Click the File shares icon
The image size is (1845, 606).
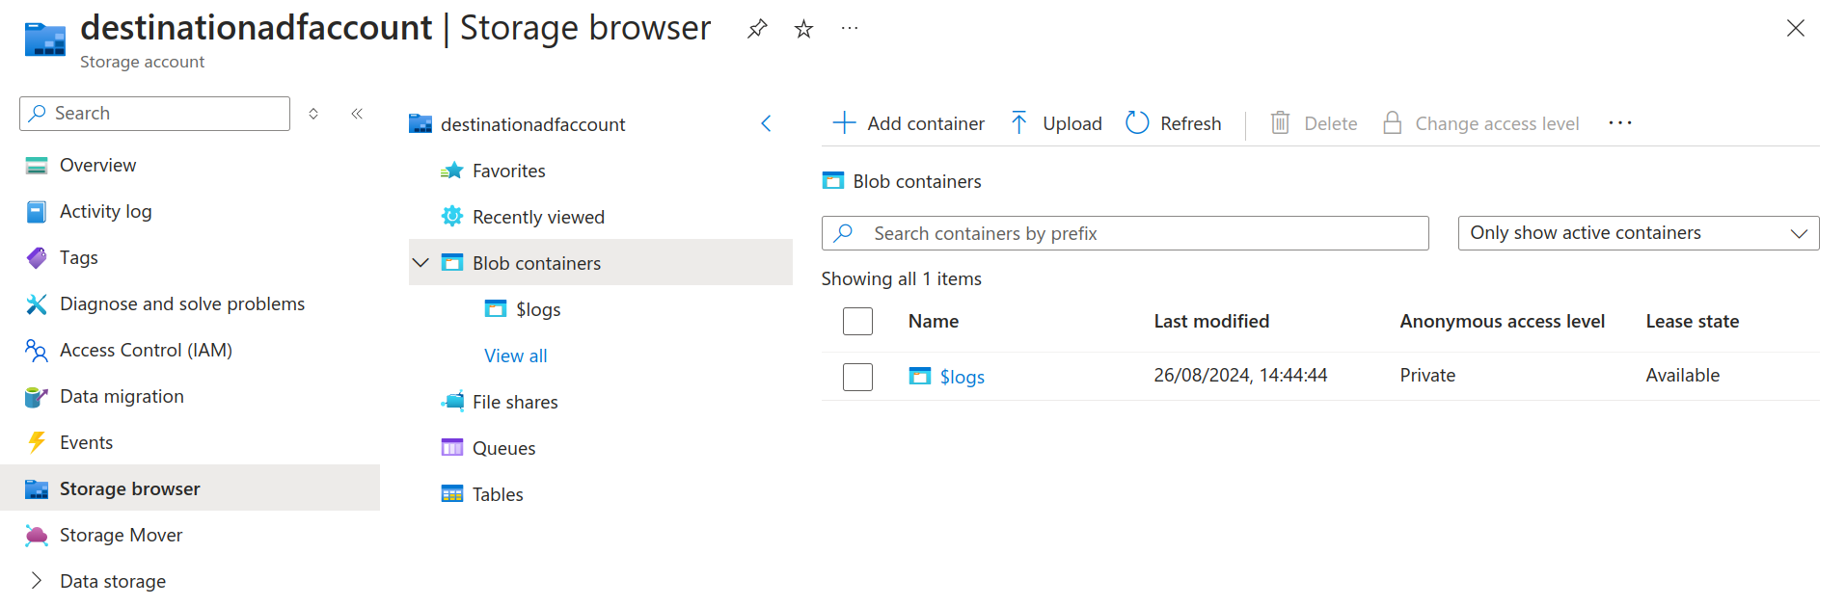click(x=452, y=402)
